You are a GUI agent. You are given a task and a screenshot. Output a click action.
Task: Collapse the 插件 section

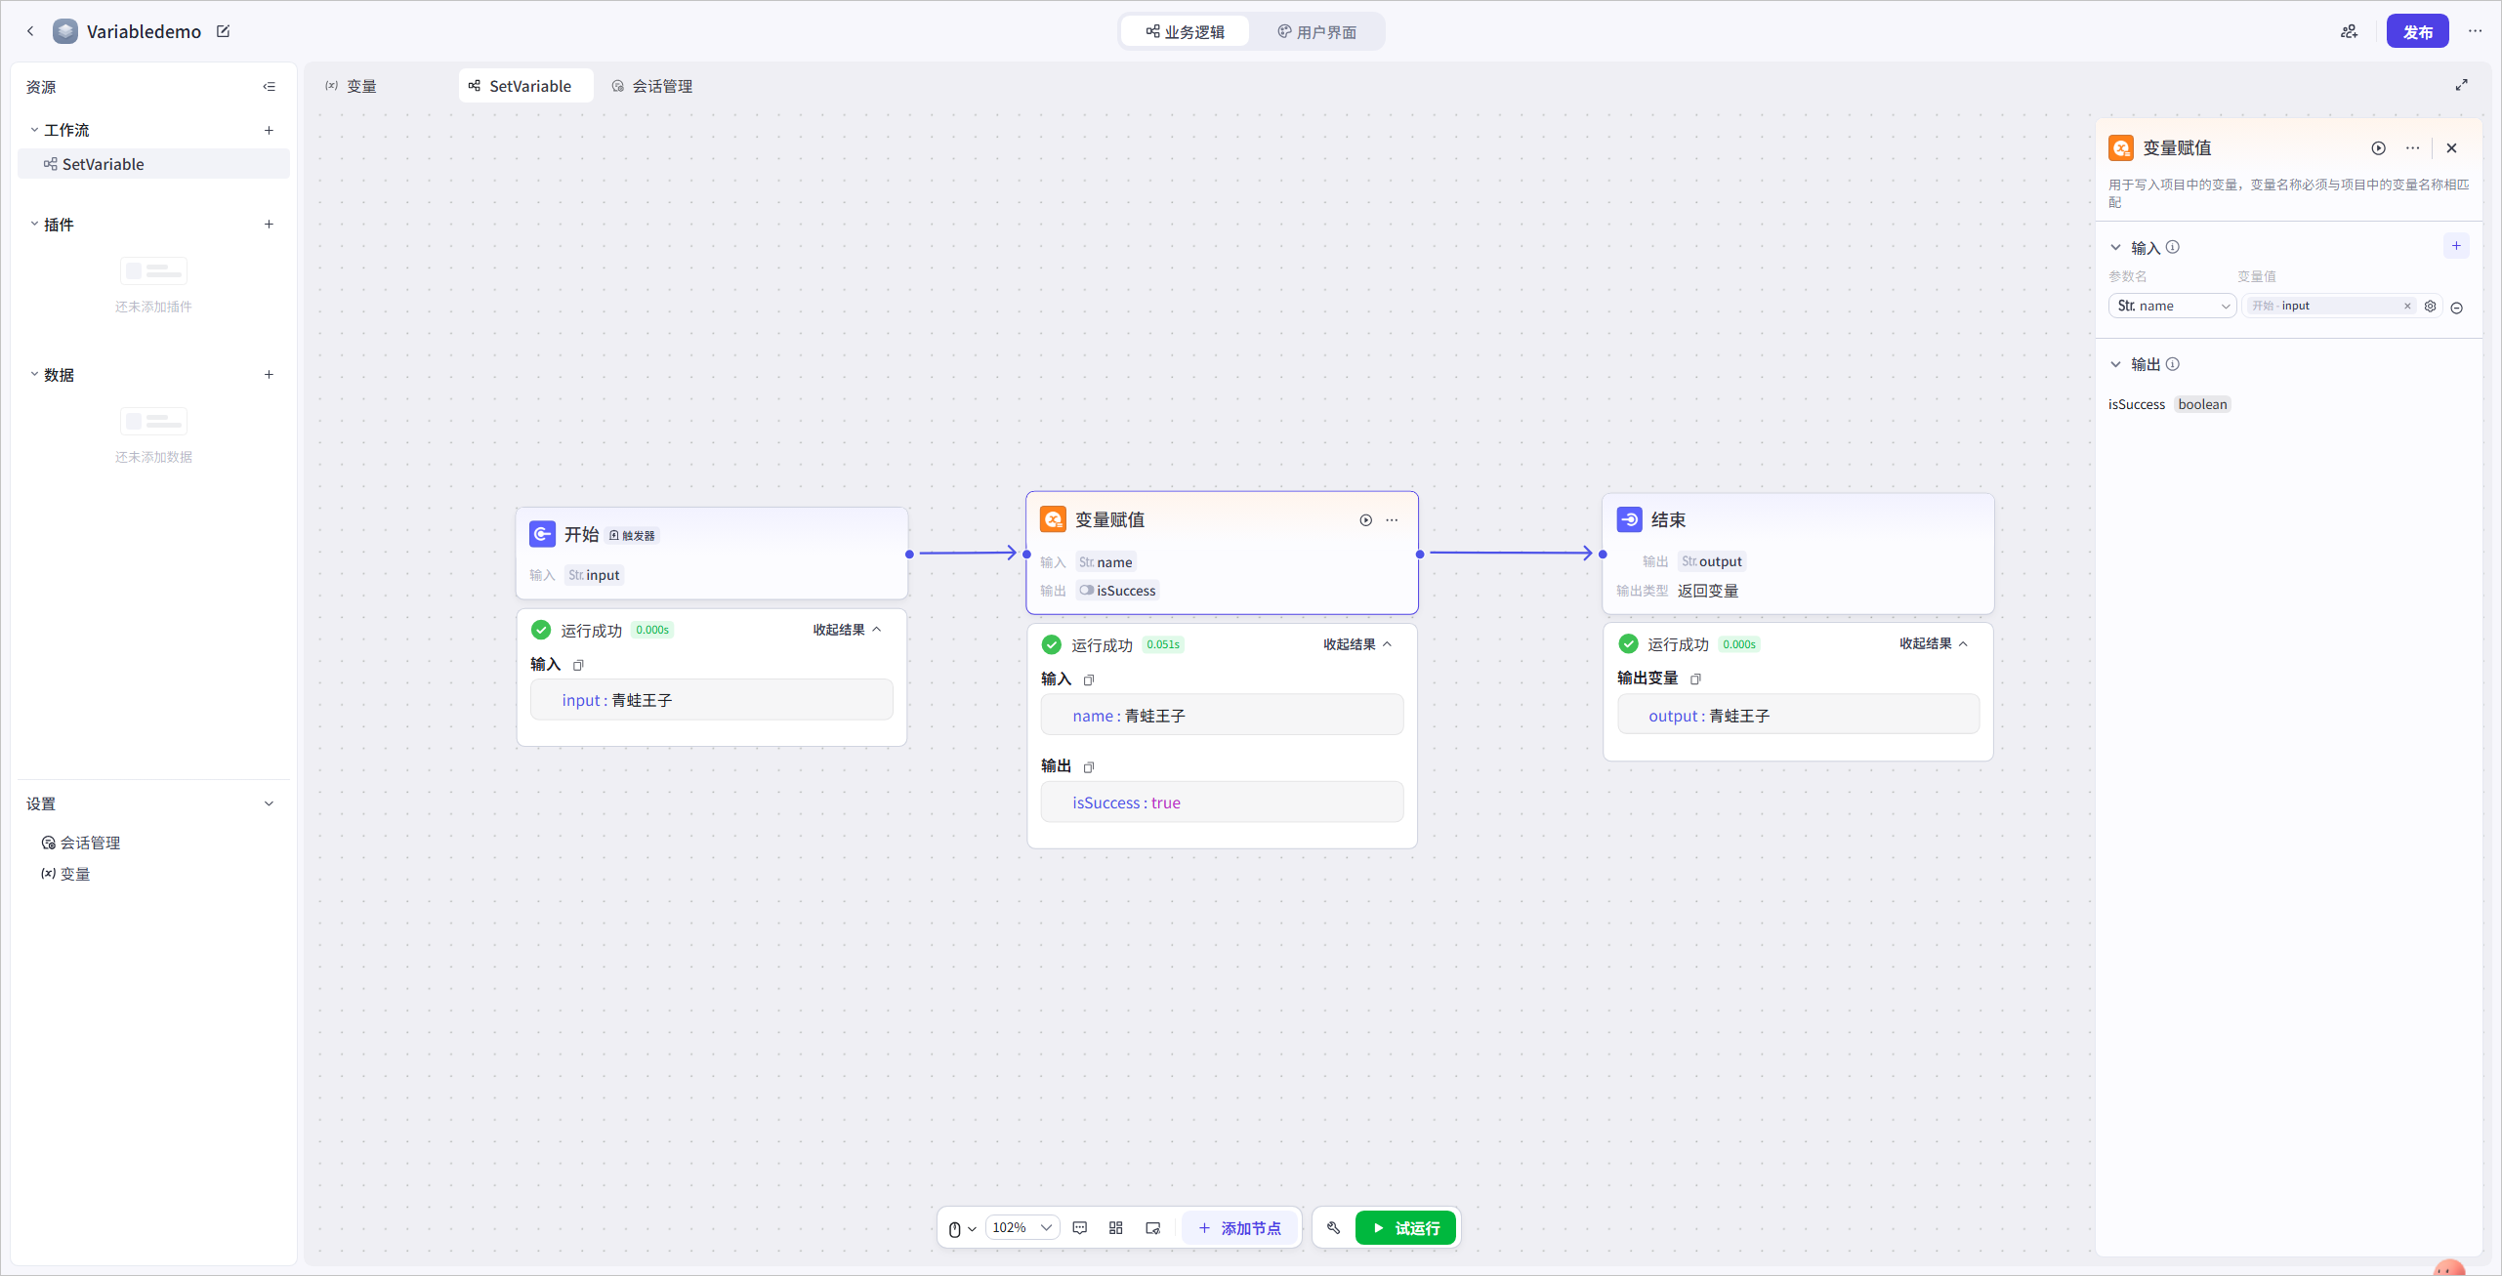[x=34, y=225]
